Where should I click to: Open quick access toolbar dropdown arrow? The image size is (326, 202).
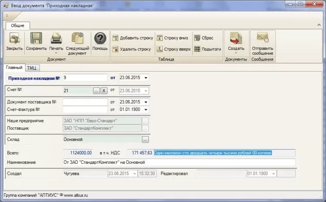coord(7,16)
